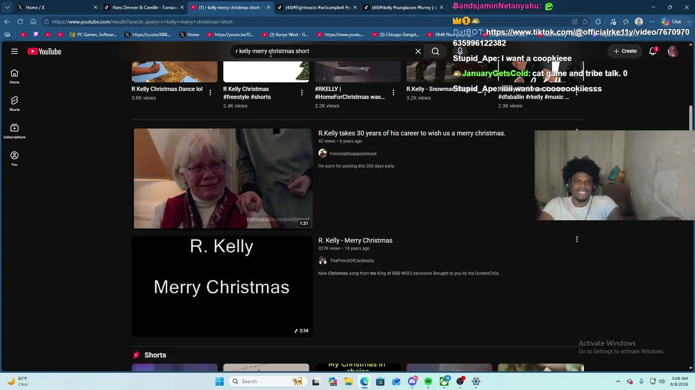
Task: Open the PC Games, Software bookmark
Action: pos(93,35)
